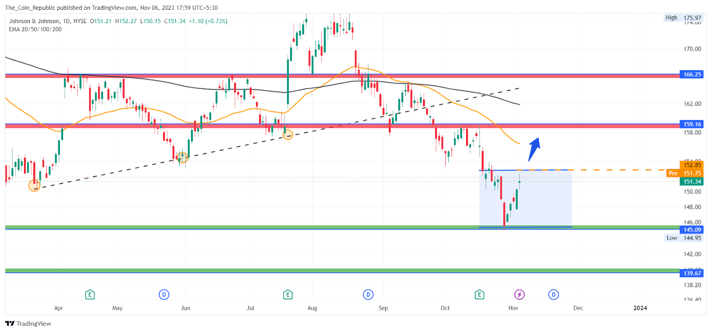Click the late-August dividend D marker
The height and width of the screenshot is (332, 711).
point(368,294)
